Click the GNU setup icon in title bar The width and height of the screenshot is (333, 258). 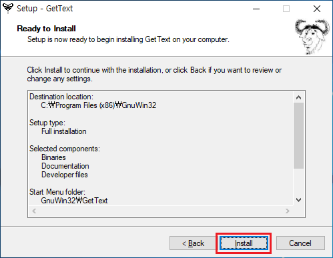coord(8,9)
